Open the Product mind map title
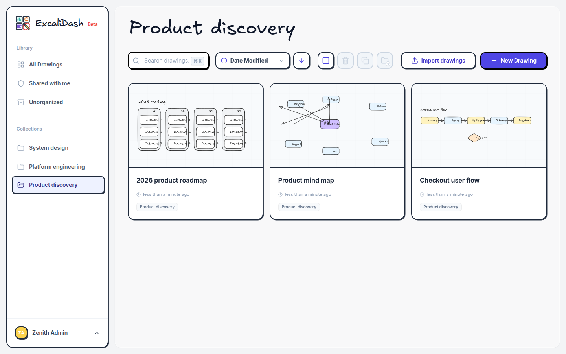Image resolution: width=566 pixels, height=354 pixels. click(x=306, y=180)
